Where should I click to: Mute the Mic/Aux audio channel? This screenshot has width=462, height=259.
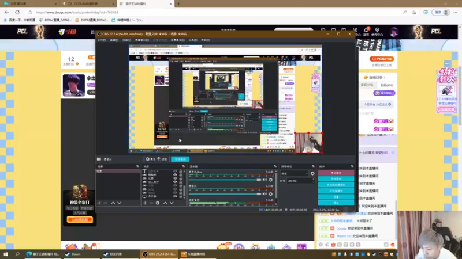coord(264,180)
